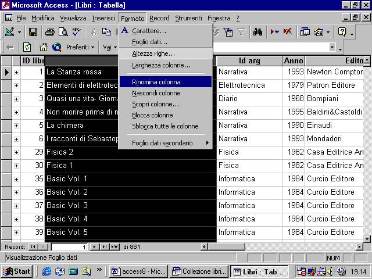Go to next record navigation button
372x279 pixels.
click(x=94, y=246)
